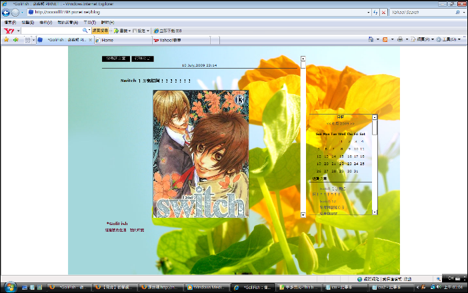The height and width of the screenshot is (293, 468).
Task: Click the blog post scrollbar up arrow
Action: 303,59
